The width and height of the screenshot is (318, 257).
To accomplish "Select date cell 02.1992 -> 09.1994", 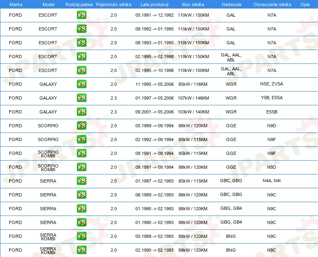I will tap(155, 139).
